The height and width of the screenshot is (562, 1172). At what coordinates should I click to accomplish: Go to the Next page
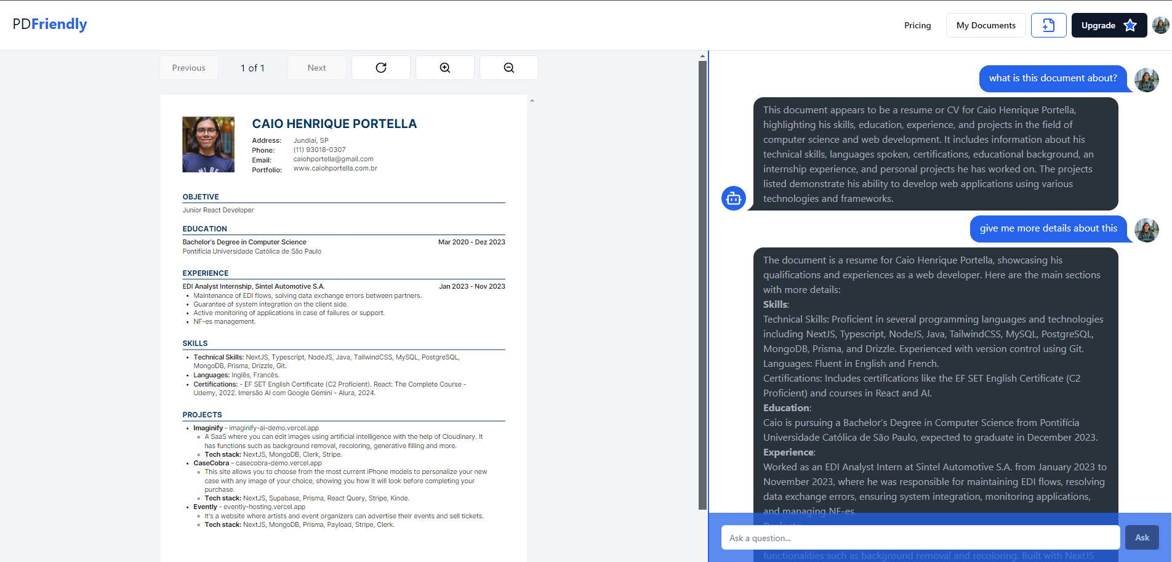click(x=317, y=68)
